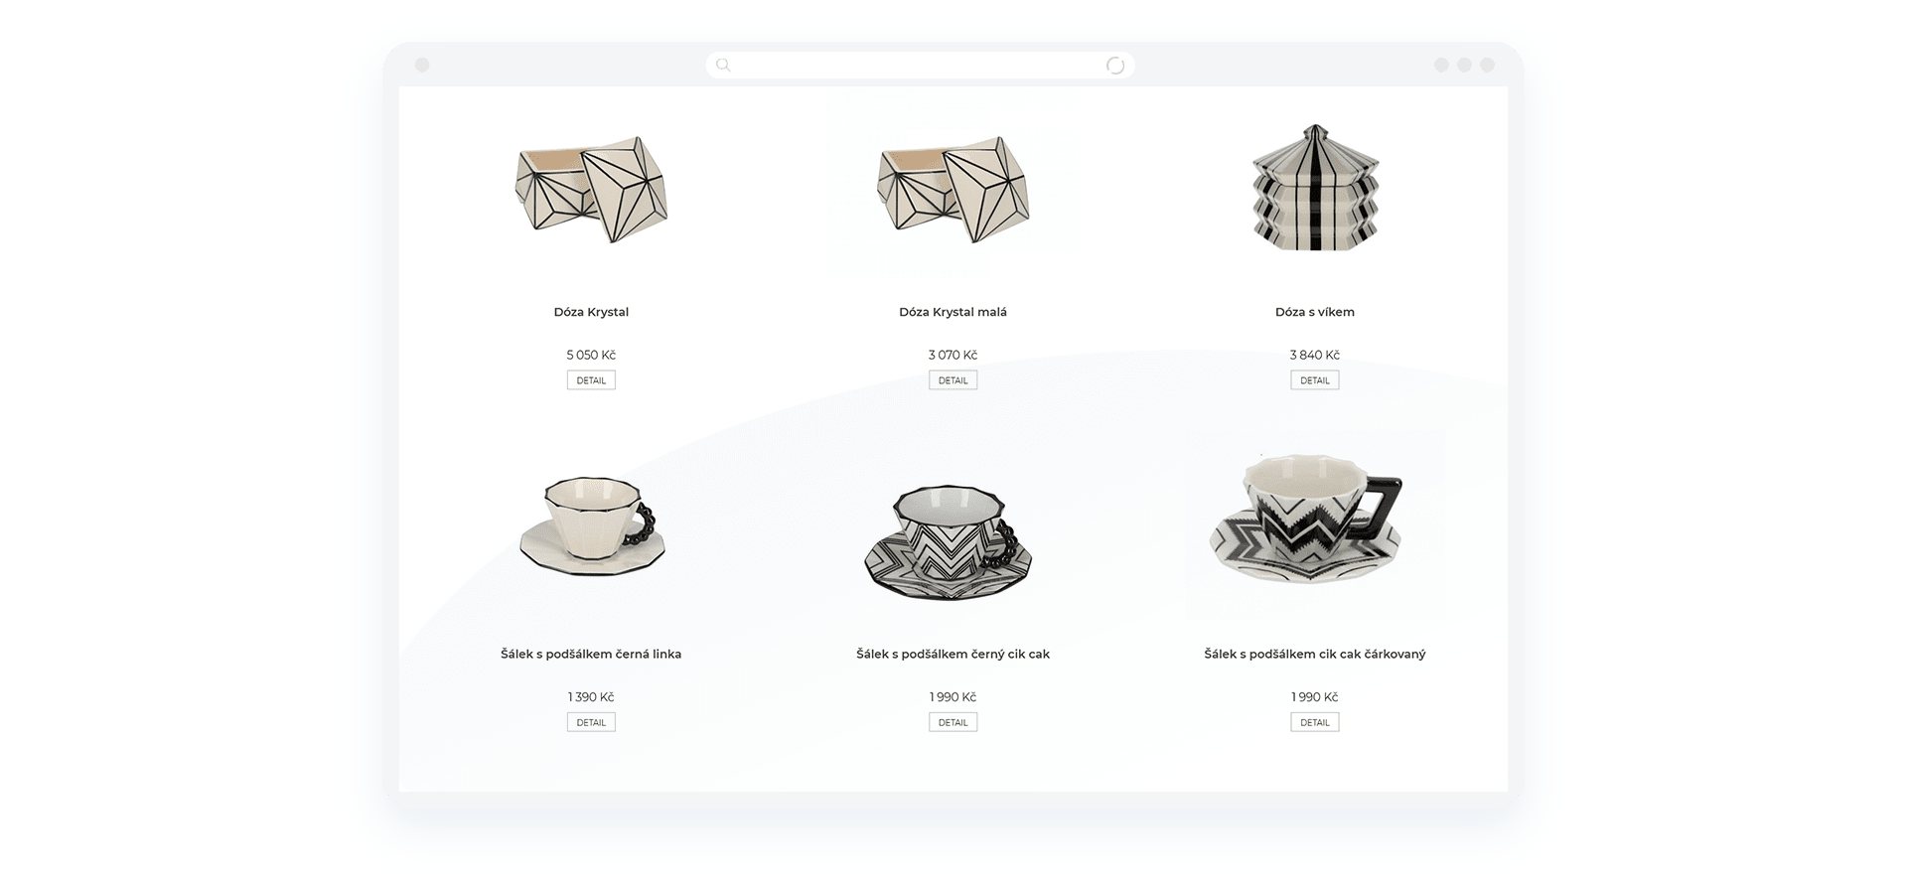This screenshot has height=894, width=1907.
Task: Select the Dóza Krystal malá product title
Action: tap(953, 312)
